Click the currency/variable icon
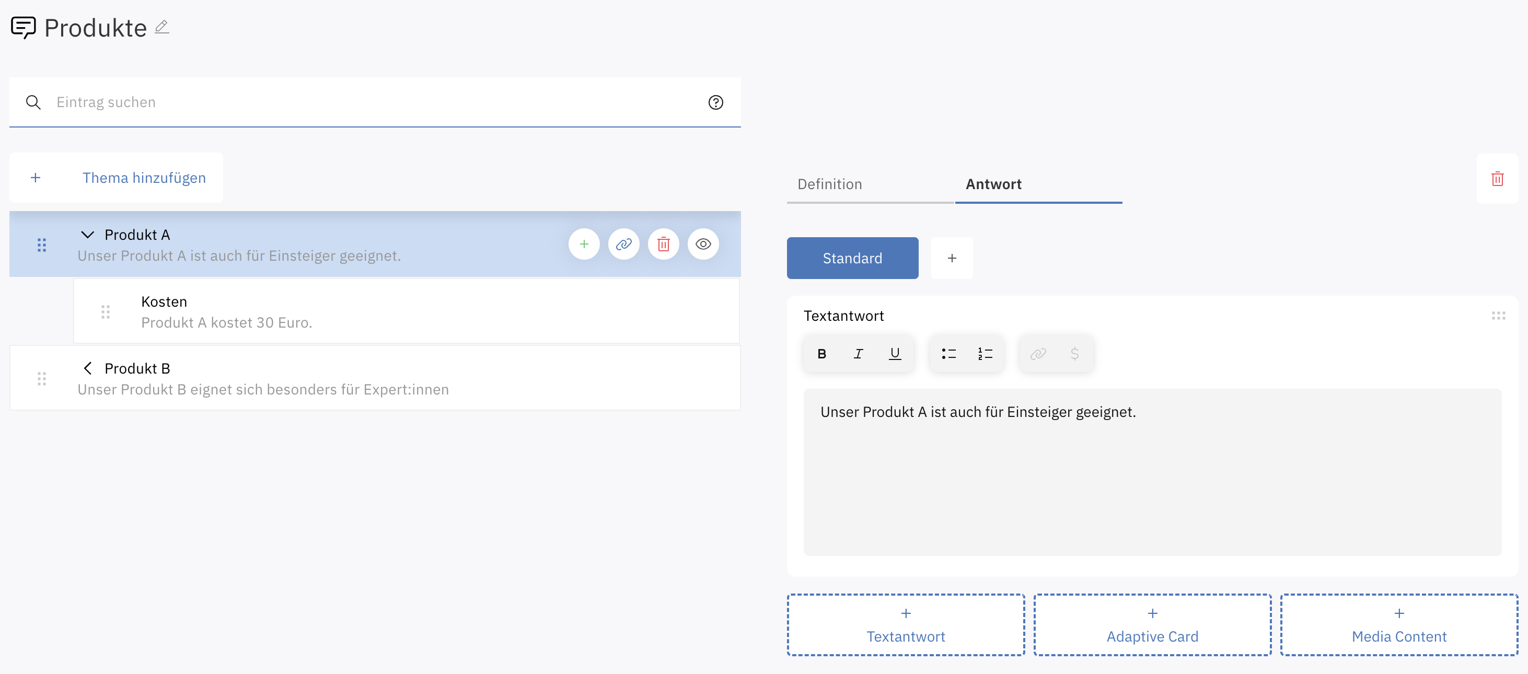This screenshot has height=674, width=1528. (1074, 354)
